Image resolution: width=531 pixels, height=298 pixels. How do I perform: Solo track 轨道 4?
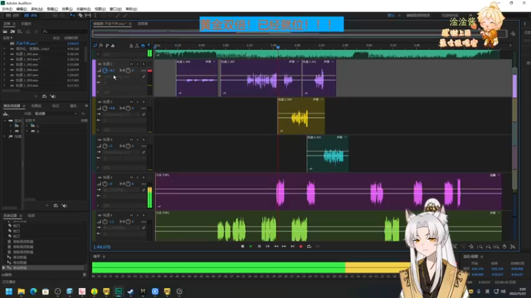(137, 140)
